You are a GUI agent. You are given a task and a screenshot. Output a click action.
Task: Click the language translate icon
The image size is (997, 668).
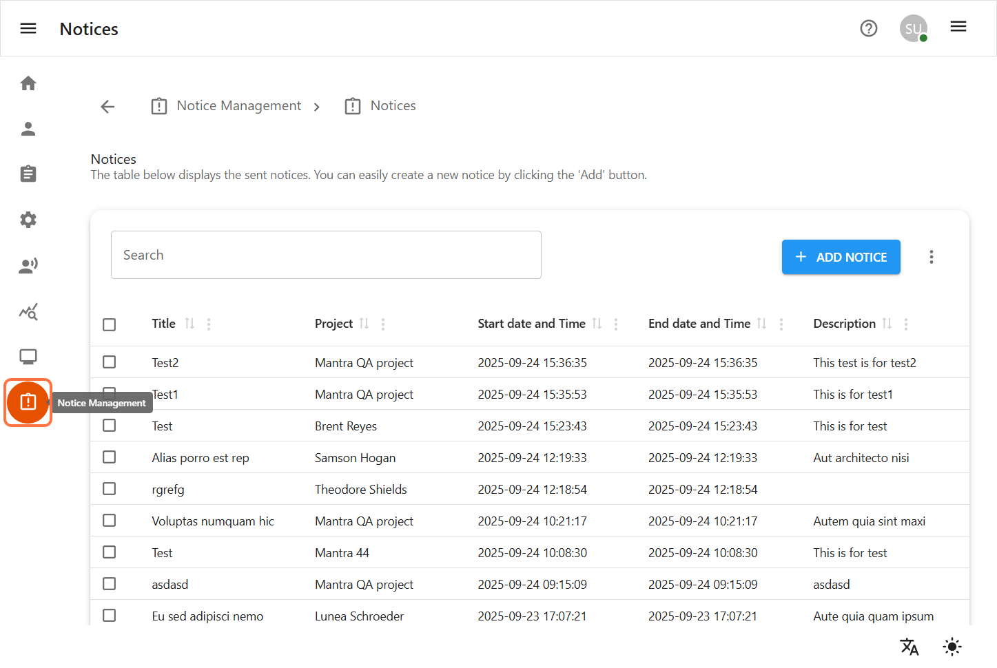(909, 647)
